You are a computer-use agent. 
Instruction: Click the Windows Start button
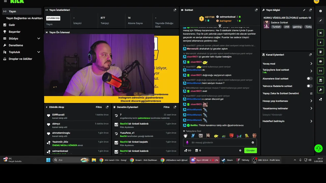(48, 160)
